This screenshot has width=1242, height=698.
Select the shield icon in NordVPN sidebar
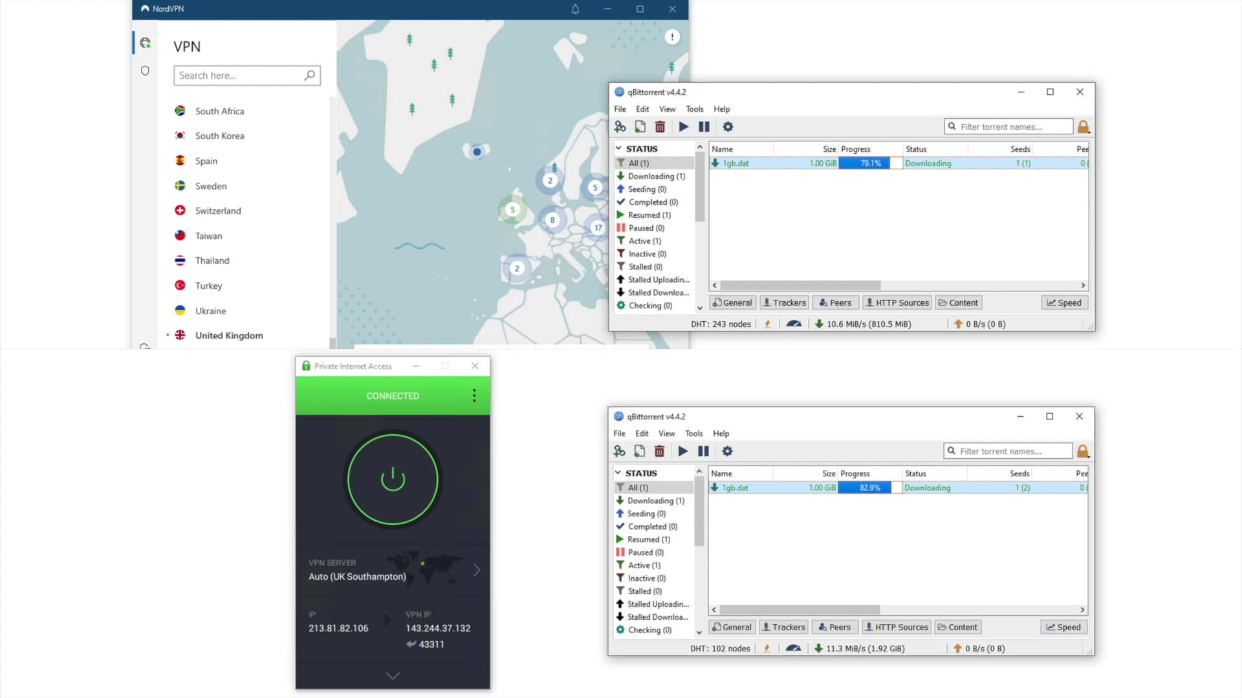[x=145, y=70]
